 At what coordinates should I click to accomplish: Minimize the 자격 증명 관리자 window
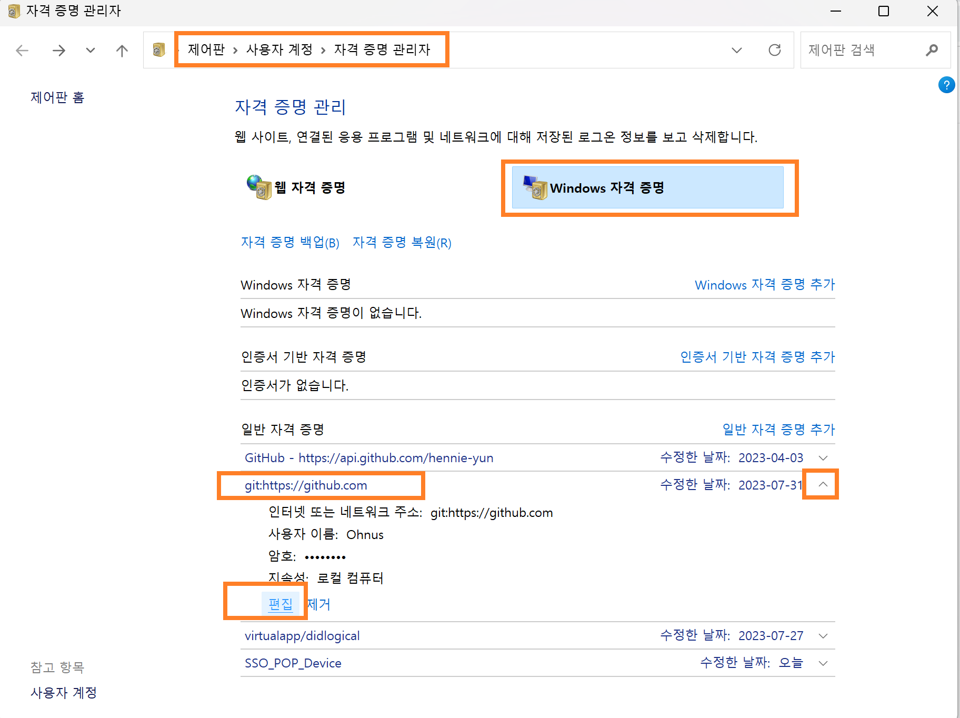(x=836, y=11)
